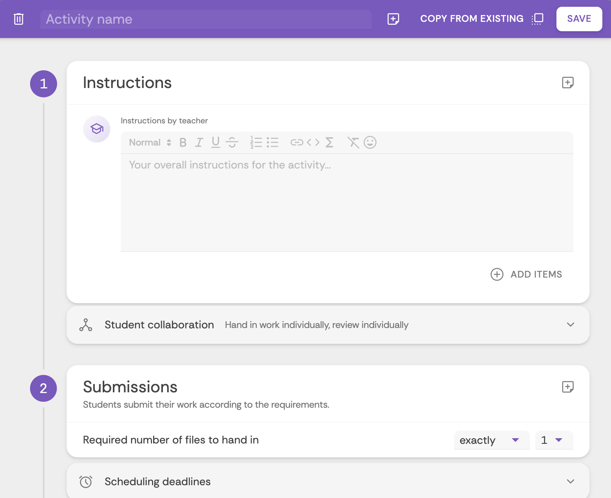Click the trash delete activity icon
This screenshot has height=498, width=611.
[18, 19]
